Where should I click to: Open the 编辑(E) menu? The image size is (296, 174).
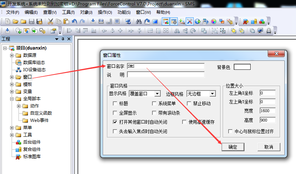click(x=31, y=12)
